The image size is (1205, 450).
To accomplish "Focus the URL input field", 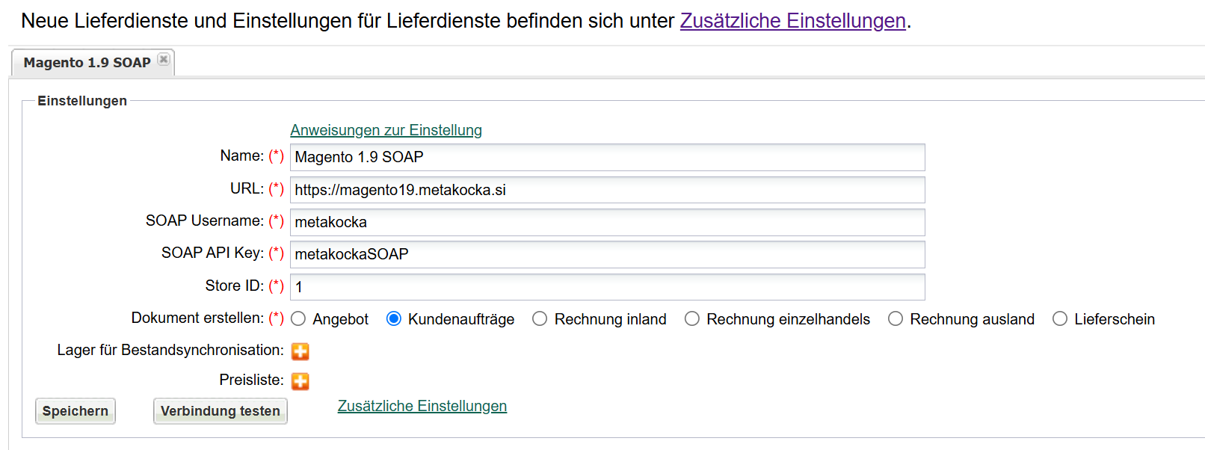I will coord(608,190).
